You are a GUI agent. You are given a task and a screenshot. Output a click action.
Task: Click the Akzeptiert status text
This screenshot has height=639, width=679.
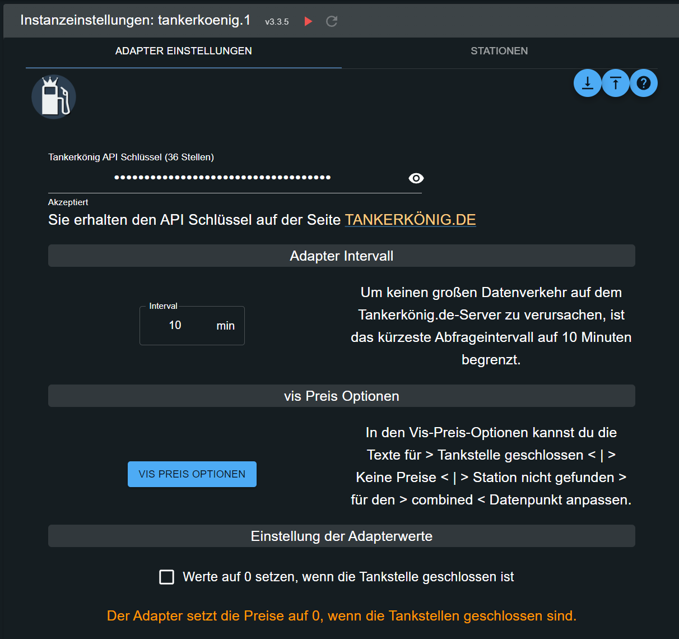click(x=68, y=202)
